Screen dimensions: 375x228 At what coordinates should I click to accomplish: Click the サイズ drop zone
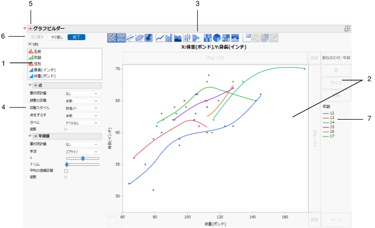click(x=336, y=83)
